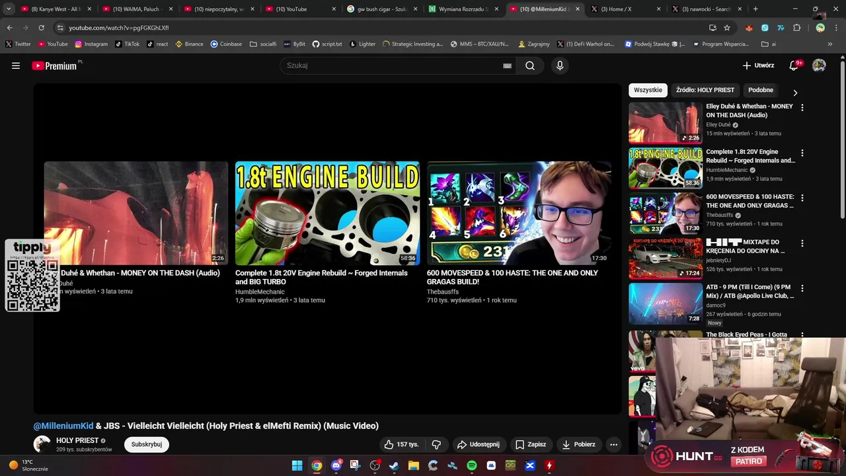Open the MetaMask fox extension
Image resolution: width=846 pixels, height=476 pixels.
(x=749, y=28)
